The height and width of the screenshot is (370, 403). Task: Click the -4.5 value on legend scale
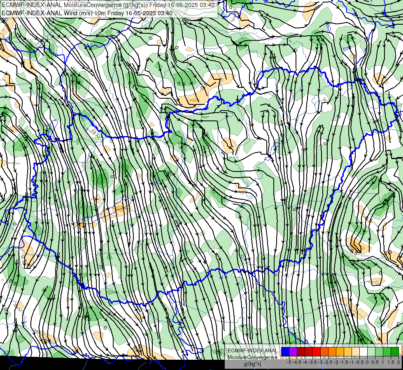297,362
